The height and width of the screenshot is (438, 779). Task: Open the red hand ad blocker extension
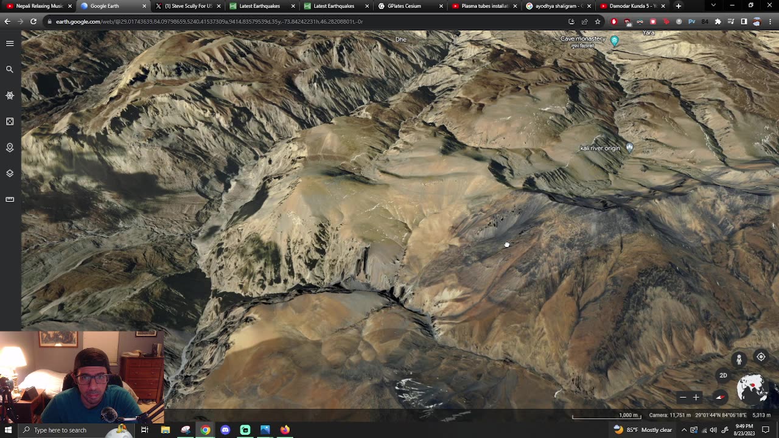(614, 22)
